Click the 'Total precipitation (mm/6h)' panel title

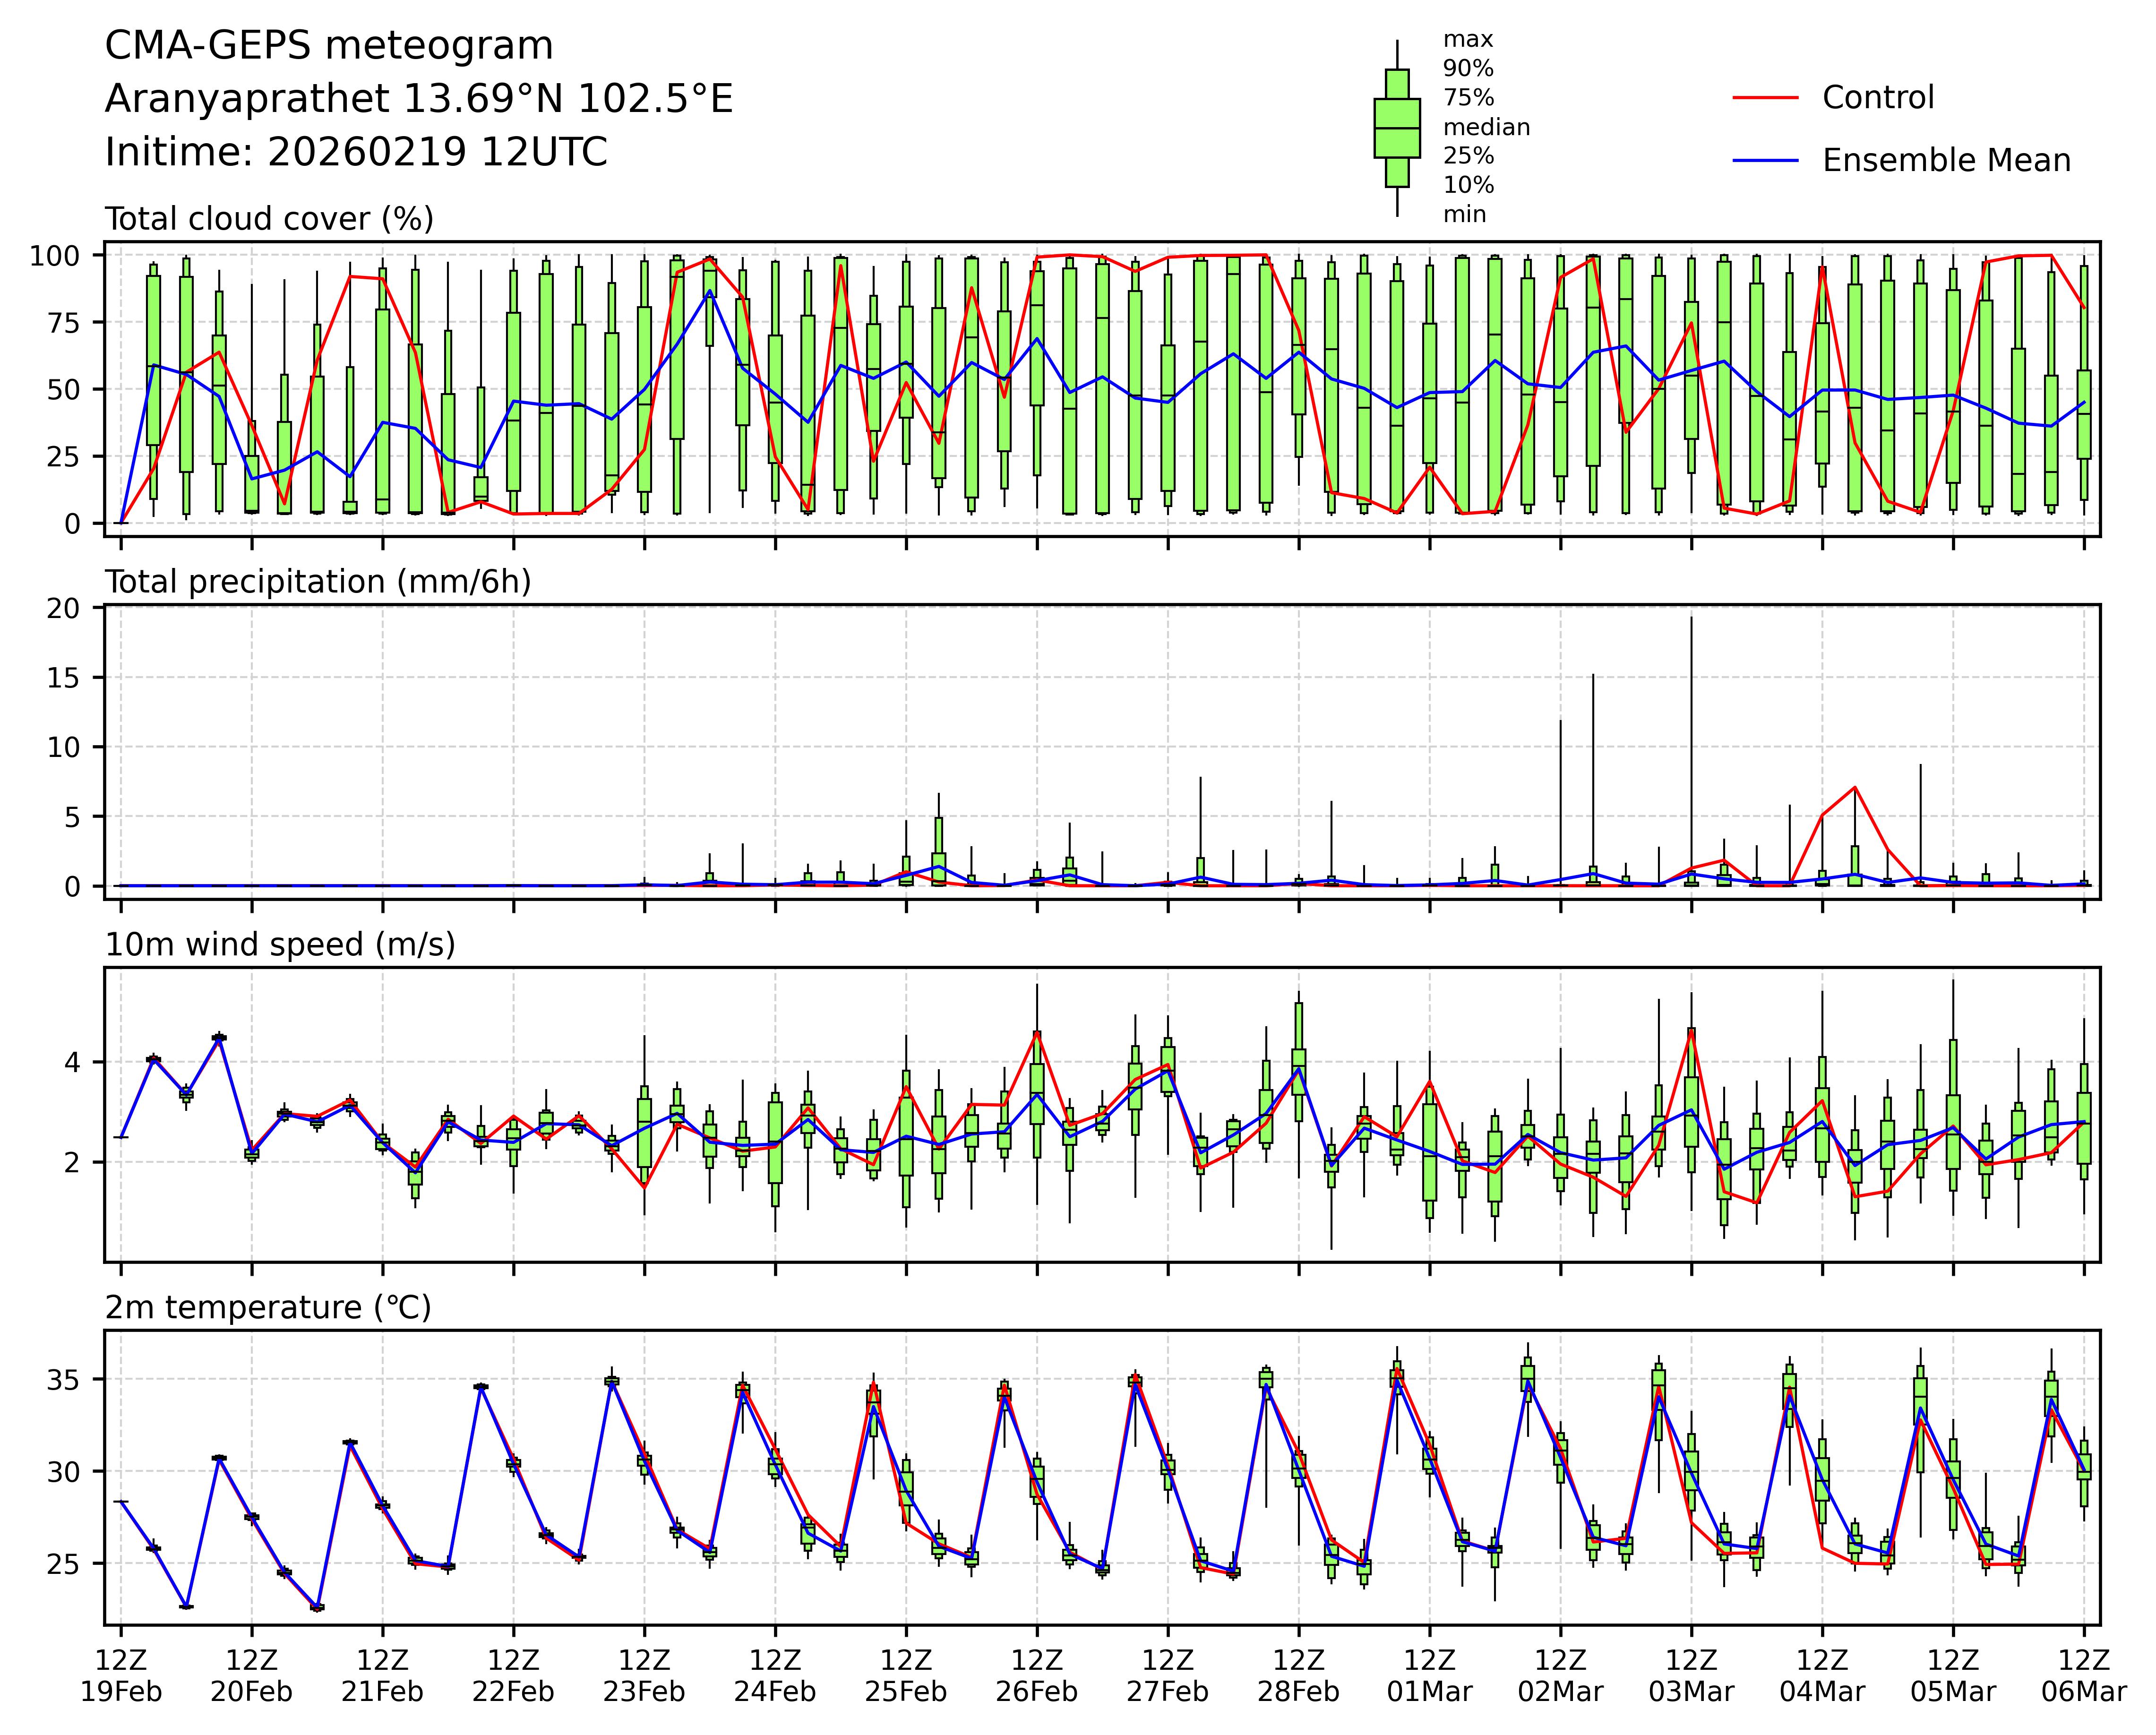[x=317, y=582]
